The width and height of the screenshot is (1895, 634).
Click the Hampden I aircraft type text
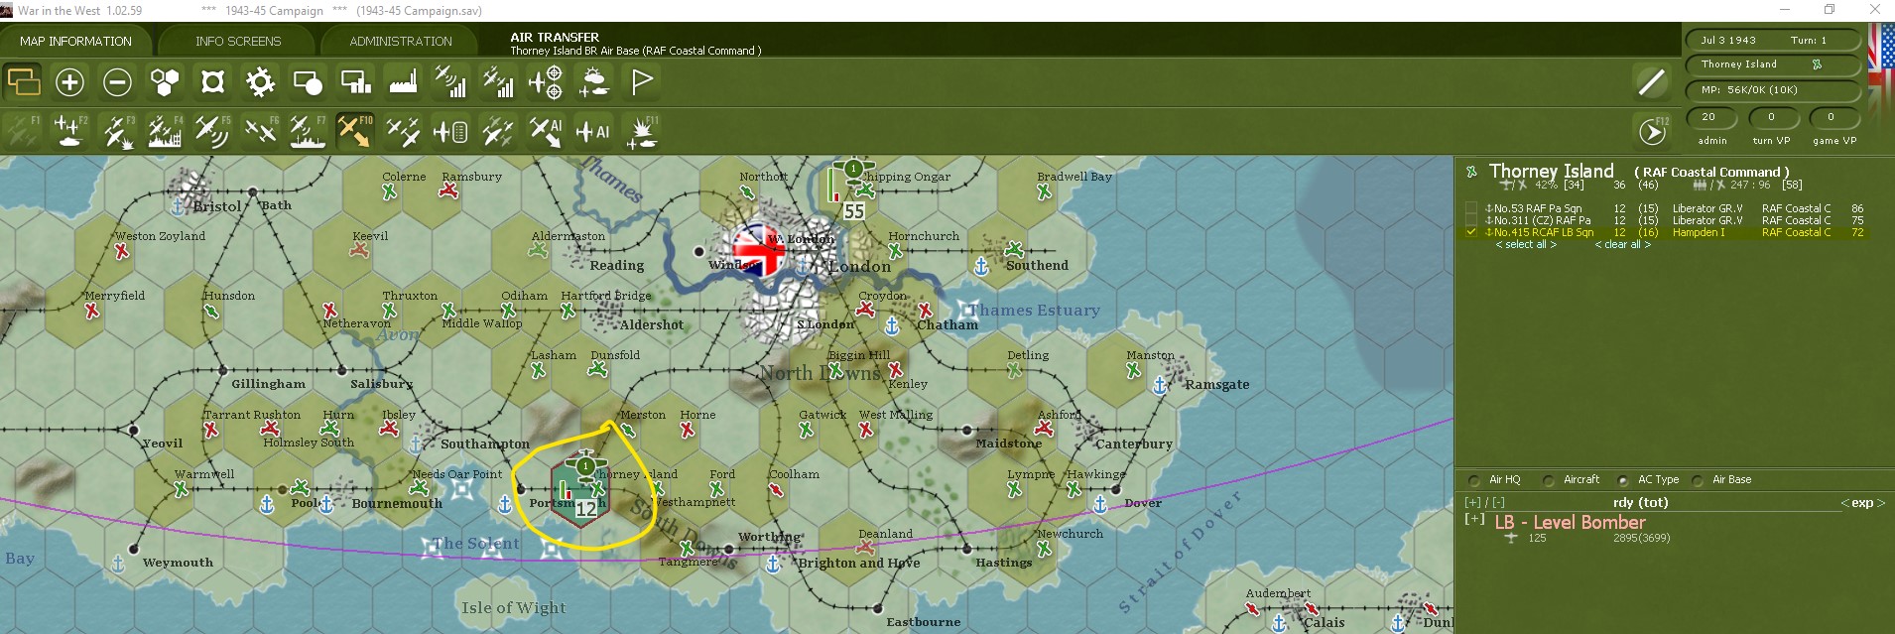(1699, 232)
